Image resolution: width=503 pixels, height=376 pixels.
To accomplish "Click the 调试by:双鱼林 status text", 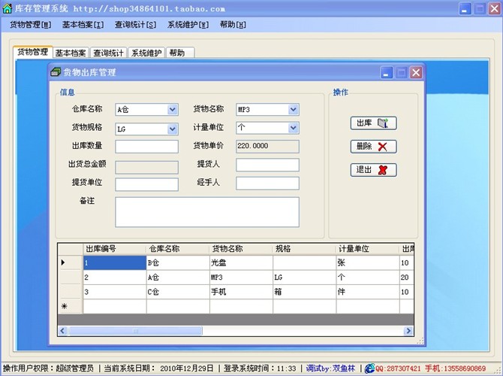I will [x=330, y=368].
